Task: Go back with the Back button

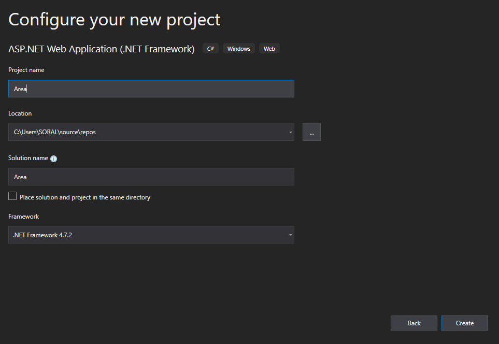Action: (414, 323)
